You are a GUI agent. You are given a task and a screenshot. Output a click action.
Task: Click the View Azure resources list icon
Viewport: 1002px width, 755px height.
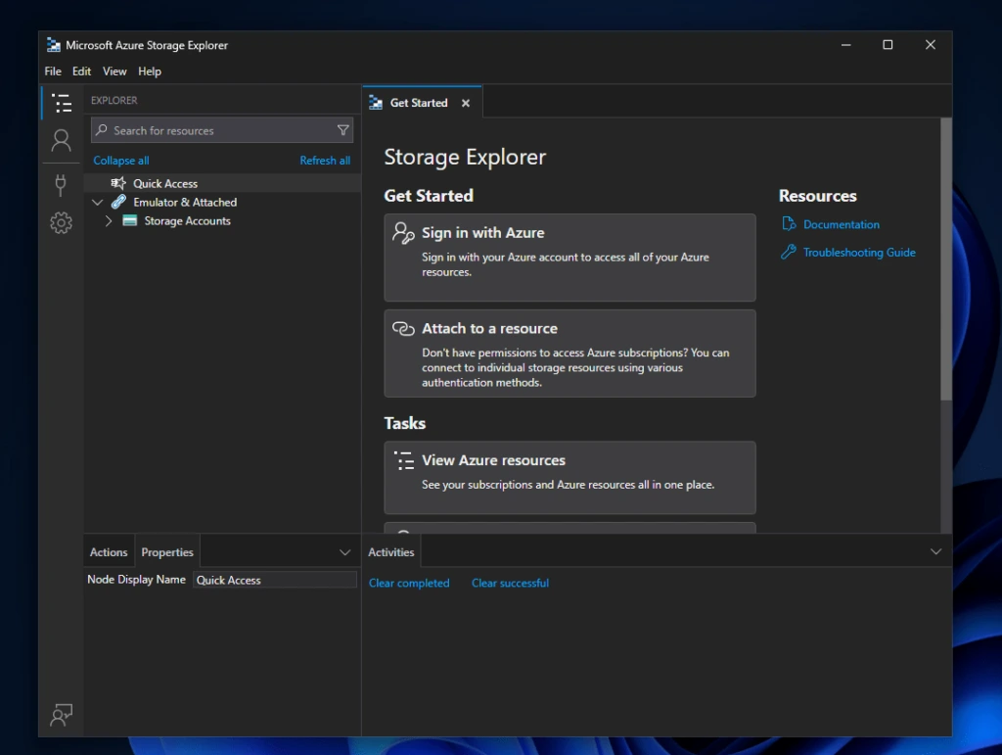404,461
